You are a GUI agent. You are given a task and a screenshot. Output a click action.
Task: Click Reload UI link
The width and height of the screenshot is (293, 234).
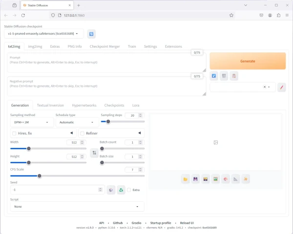pos(187,223)
